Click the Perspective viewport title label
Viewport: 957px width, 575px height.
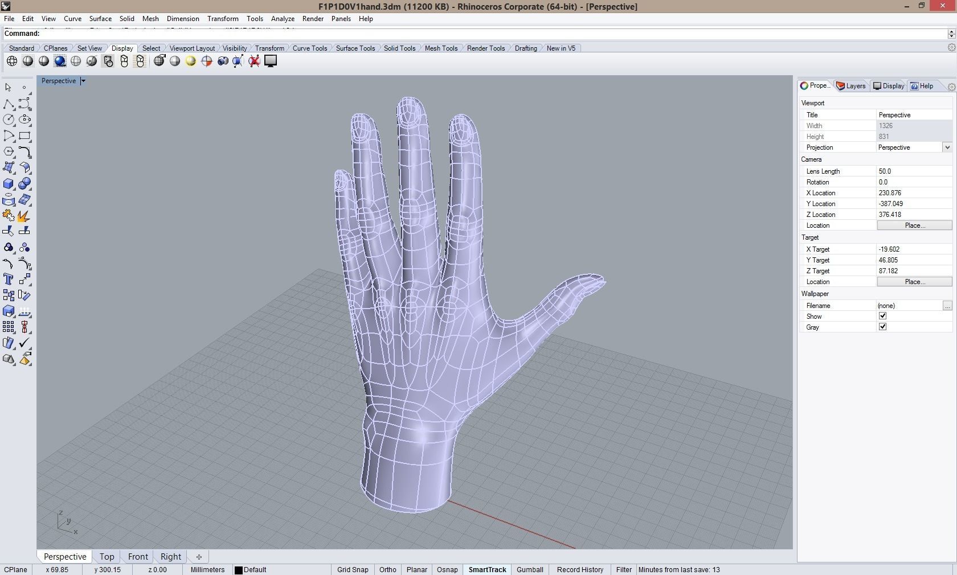(x=59, y=81)
